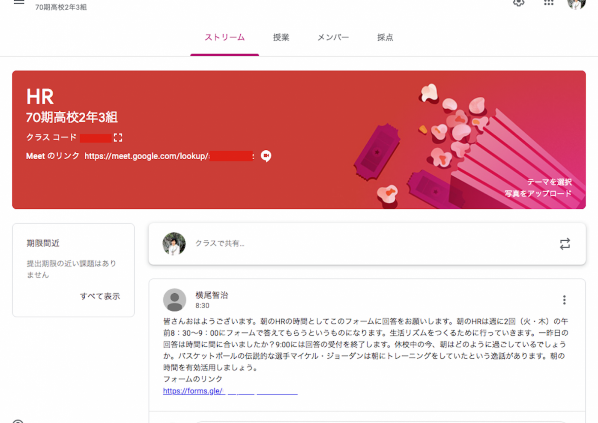Click すべて表示 in the 期限間近 card
The image size is (598, 423).
(x=100, y=296)
